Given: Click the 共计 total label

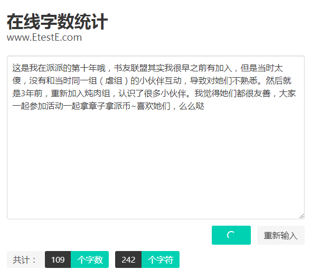Looking at the screenshot, I should click(x=24, y=259).
